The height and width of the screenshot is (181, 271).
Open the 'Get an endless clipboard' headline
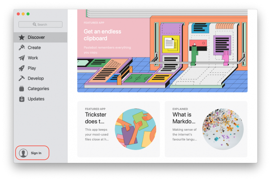point(102,35)
